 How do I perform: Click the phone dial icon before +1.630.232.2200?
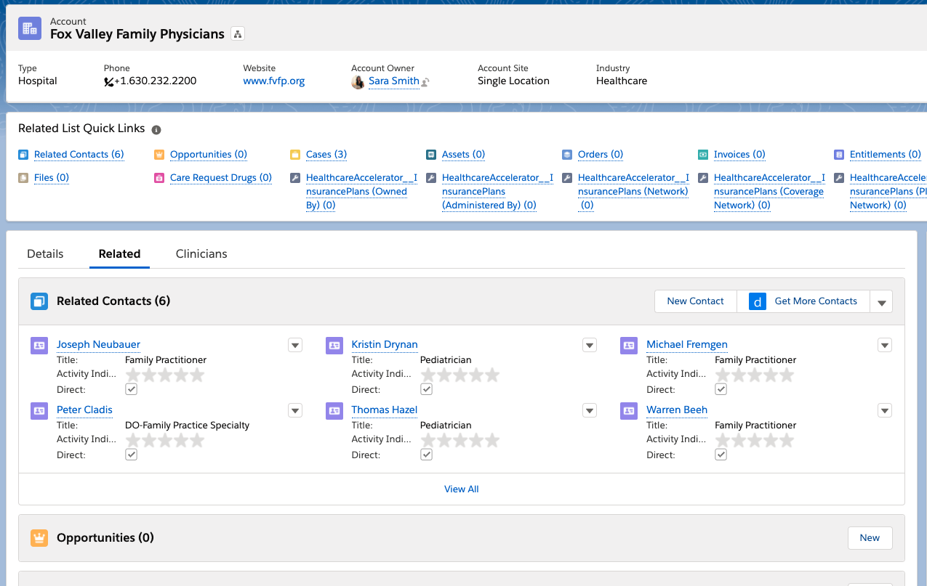click(x=108, y=81)
